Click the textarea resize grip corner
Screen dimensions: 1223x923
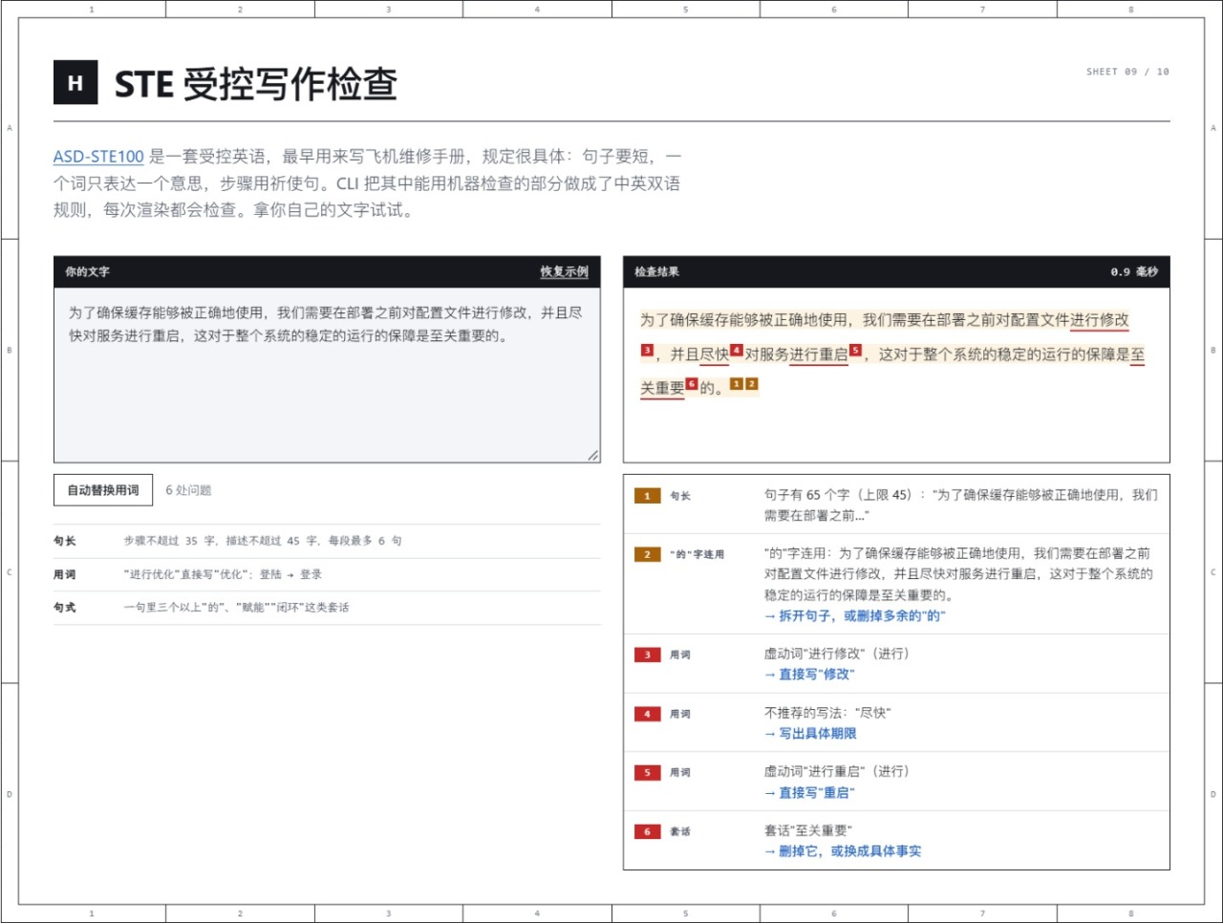(x=593, y=456)
